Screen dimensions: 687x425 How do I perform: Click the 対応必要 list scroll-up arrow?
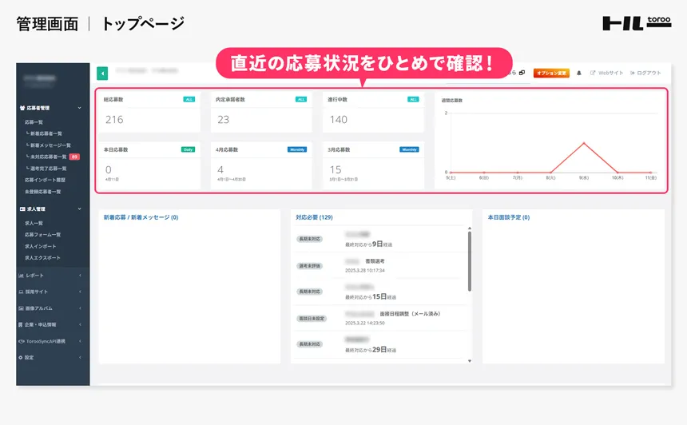[470, 228]
